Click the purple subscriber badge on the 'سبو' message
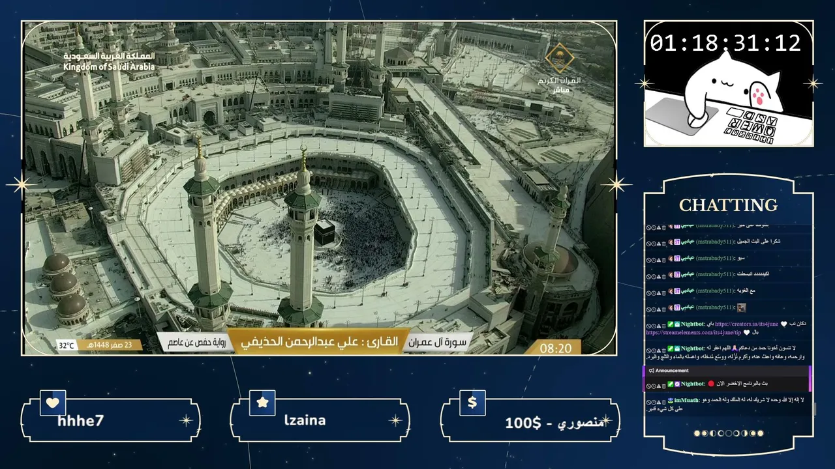This screenshot has height=469, width=835. click(x=677, y=258)
